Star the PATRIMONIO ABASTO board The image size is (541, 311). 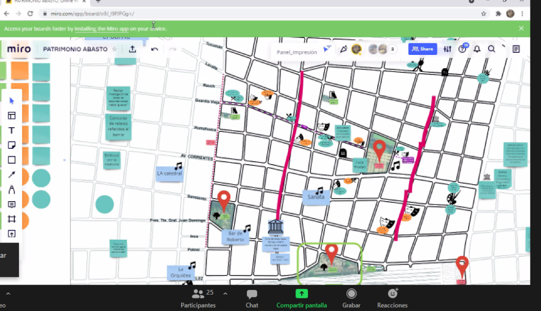pos(115,49)
